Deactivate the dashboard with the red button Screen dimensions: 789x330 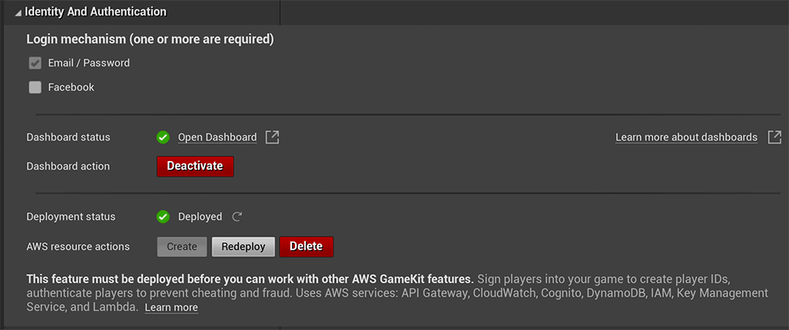(195, 167)
